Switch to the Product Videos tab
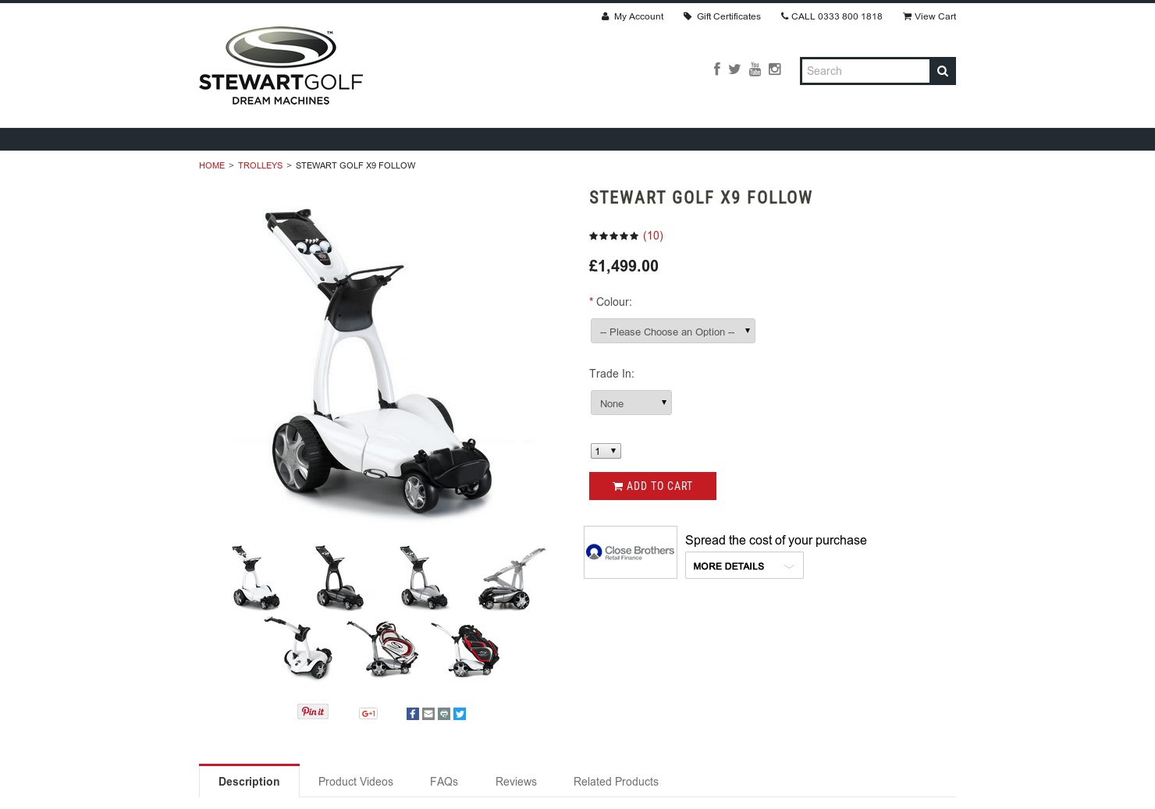The width and height of the screenshot is (1155, 809). (356, 782)
